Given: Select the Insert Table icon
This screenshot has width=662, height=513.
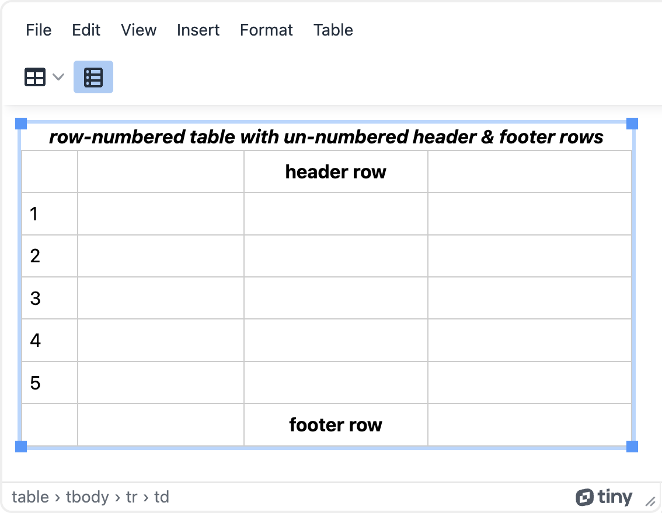Looking at the screenshot, I should tap(35, 76).
